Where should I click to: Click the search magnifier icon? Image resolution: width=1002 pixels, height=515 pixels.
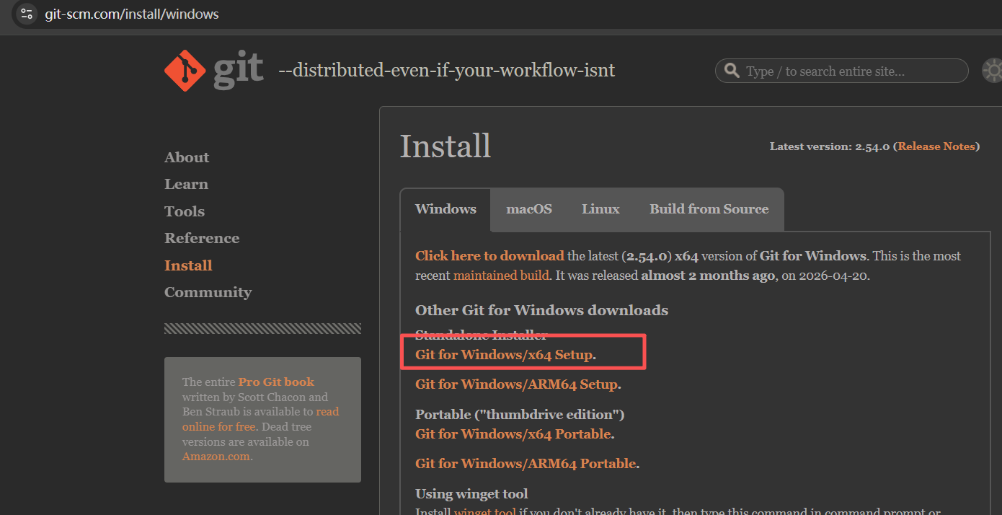click(732, 71)
